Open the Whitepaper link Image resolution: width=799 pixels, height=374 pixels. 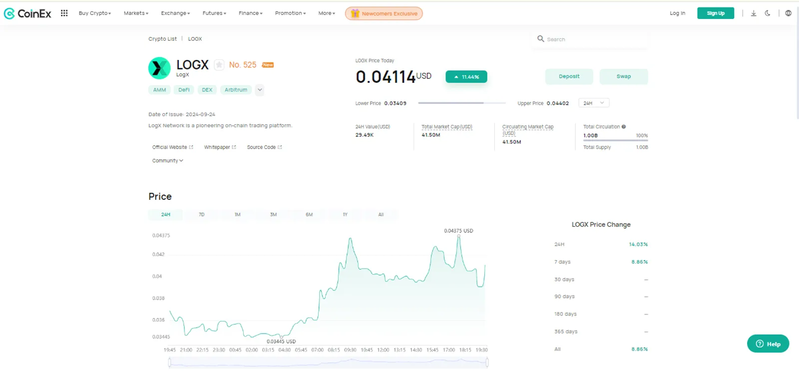220,147
